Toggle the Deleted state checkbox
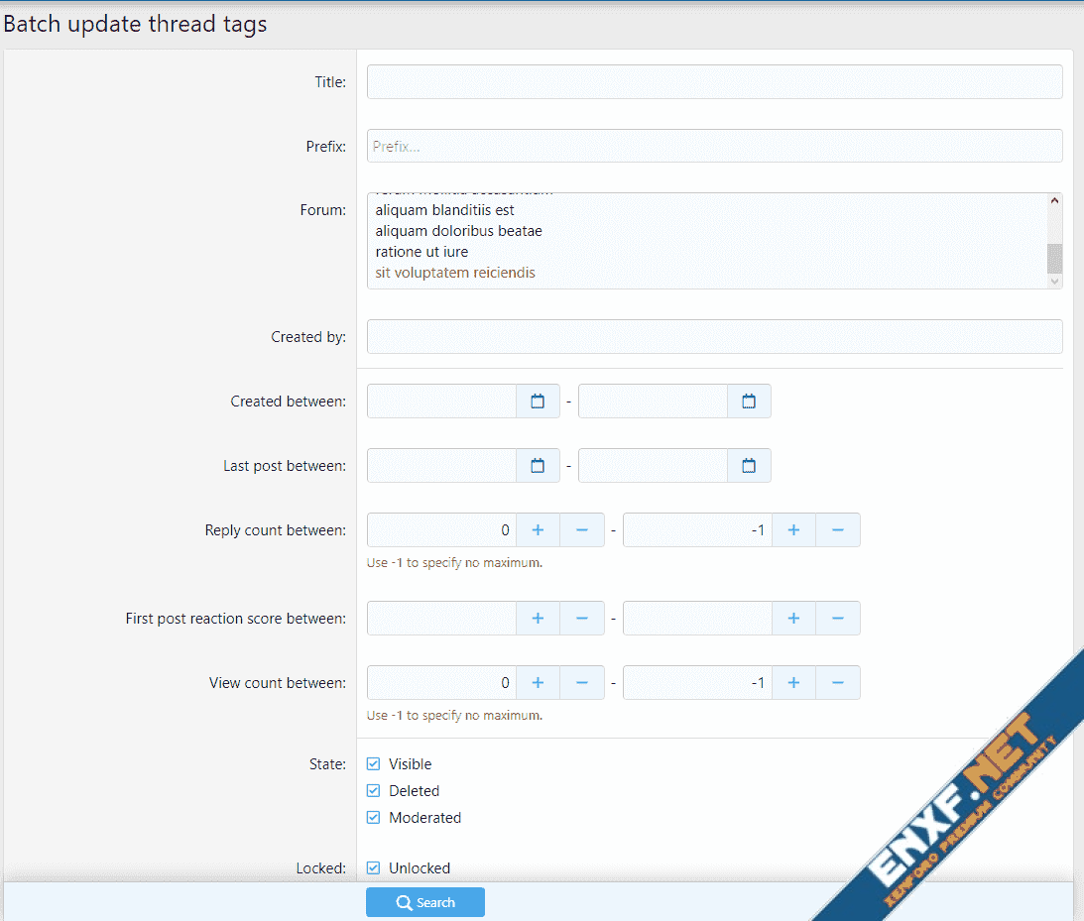This screenshot has height=921, width=1084. (374, 791)
